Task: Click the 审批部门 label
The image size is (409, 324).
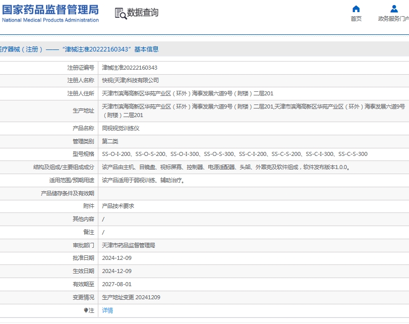Action: [x=84, y=245]
